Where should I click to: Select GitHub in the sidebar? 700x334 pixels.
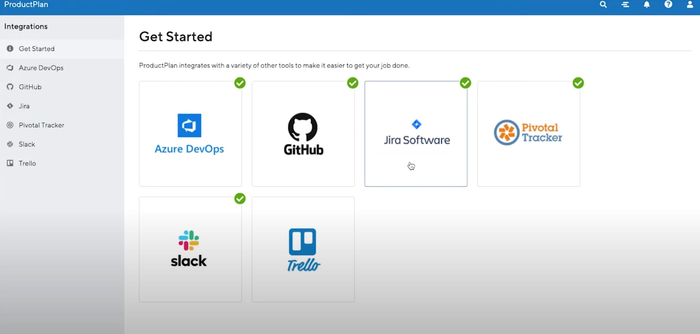[62, 87]
